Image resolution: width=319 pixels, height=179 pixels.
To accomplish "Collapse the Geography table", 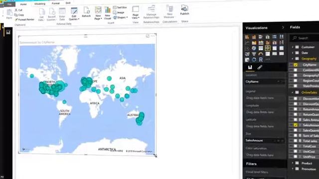I will [293, 59].
